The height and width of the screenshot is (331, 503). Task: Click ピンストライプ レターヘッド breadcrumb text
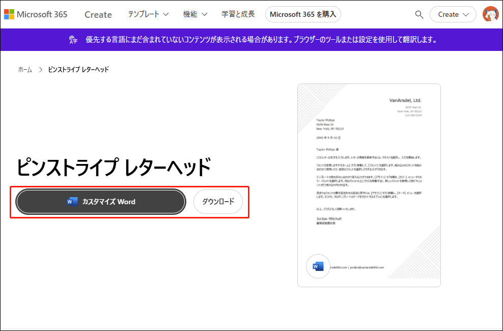click(78, 70)
